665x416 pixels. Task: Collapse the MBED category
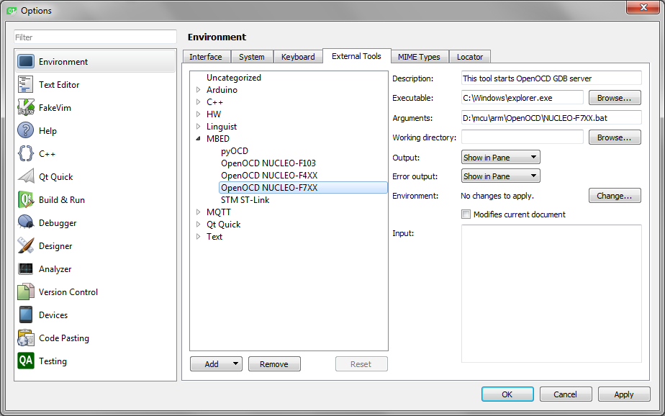[197, 138]
